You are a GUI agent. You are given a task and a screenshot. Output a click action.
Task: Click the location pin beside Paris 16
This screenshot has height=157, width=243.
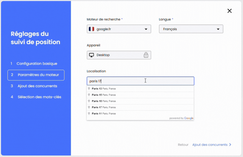(89, 101)
